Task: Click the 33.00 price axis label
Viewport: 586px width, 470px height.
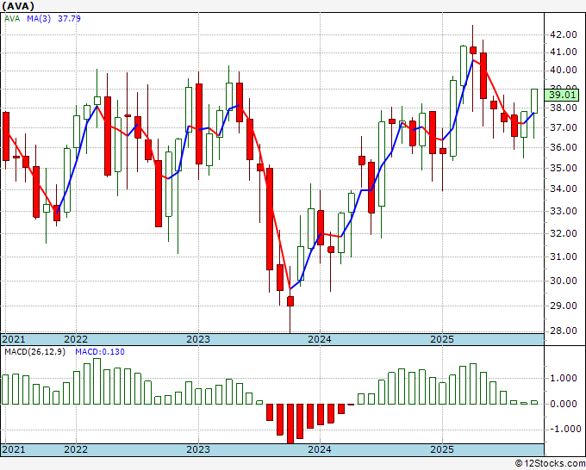Action: click(x=564, y=211)
